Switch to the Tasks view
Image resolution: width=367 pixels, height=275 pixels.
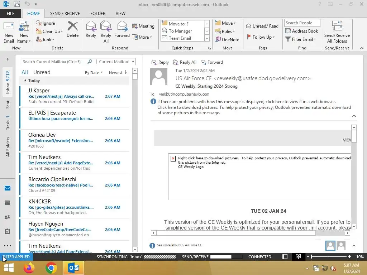tap(8, 231)
